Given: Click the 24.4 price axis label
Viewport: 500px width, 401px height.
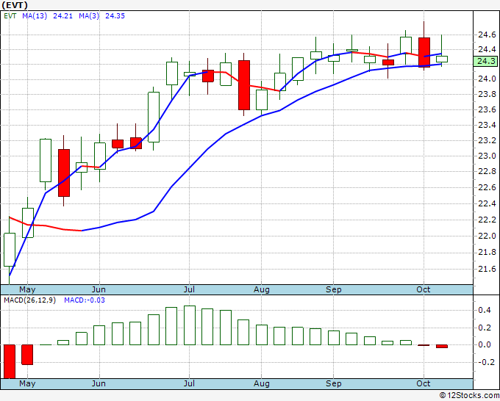Looking at the screenshot, I should (x=487, y=49).
